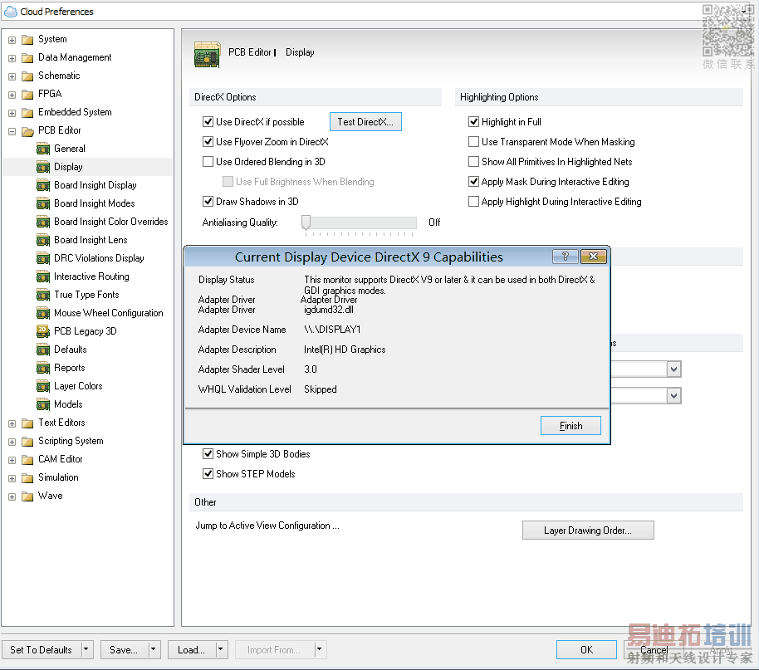759x670 pixels.
Task: Click the Test DirectX button
Action: [x=365, y=121]
